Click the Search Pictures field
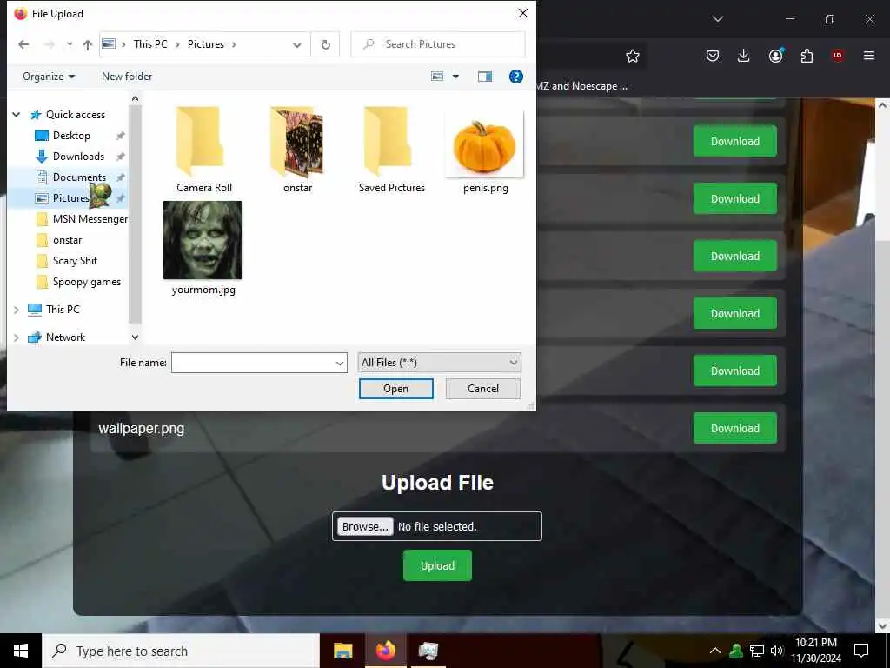This screenshot has width=890, height=668. tap(438, 44)
